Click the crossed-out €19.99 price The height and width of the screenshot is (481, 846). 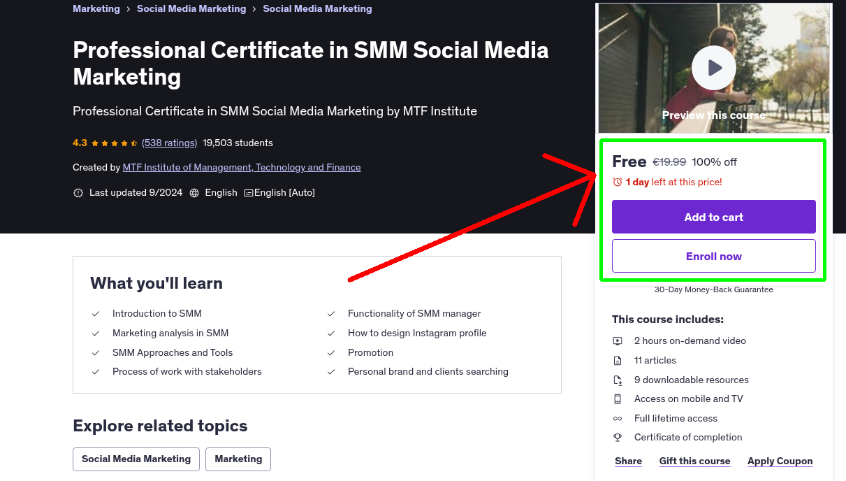pos(669,162)
